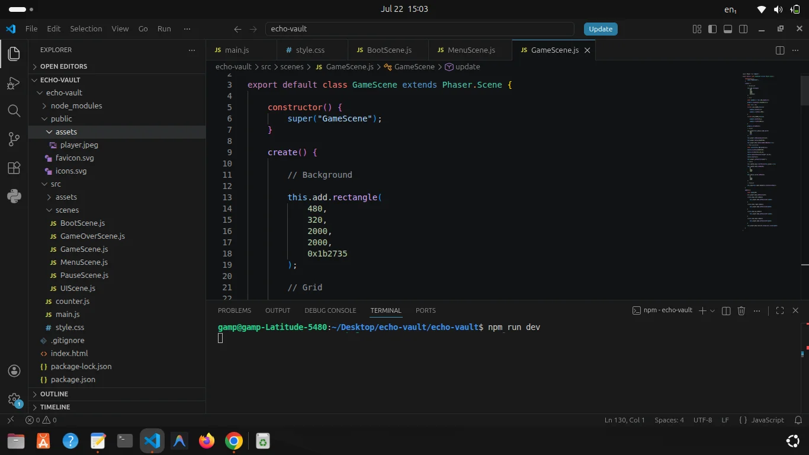
Task: Collapse the scenes folder
Action: tap(117, 210)
